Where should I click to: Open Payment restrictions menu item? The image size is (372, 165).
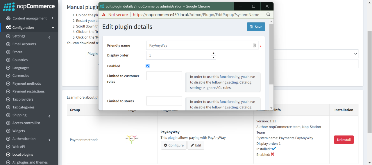pos(28,91)
